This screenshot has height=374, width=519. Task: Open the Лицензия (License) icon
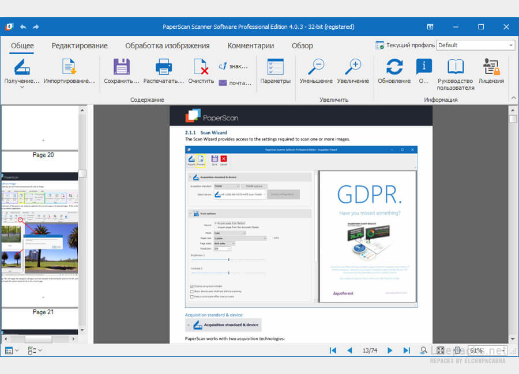coord(491,67)
